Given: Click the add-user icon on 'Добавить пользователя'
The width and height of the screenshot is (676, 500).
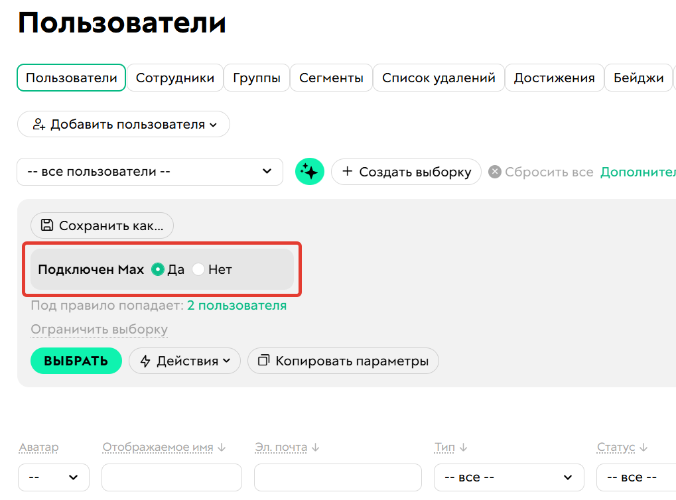Looking at the screenshot, I should coord(40,124).
